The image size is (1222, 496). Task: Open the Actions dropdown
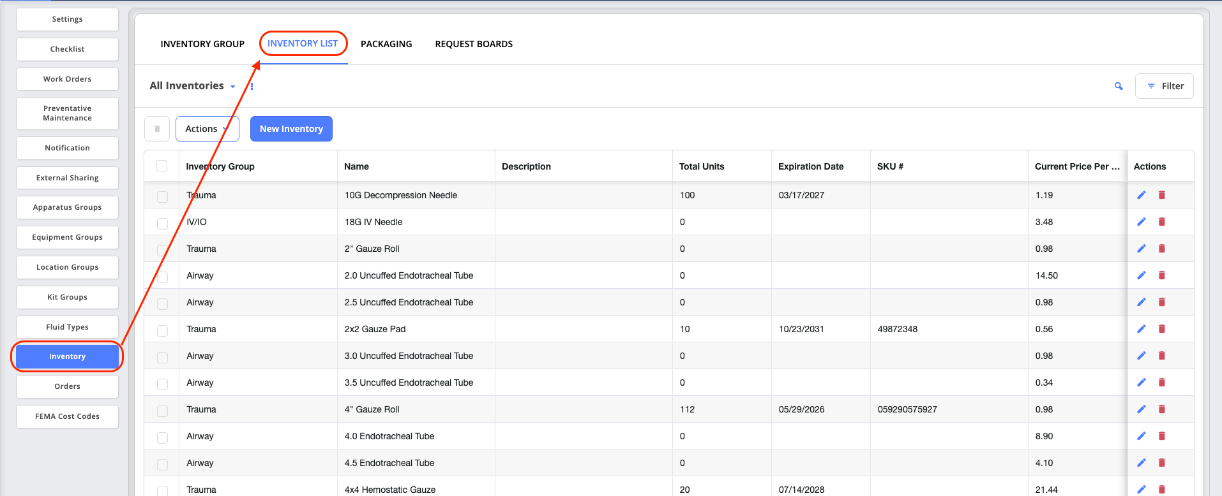coord(207,129)
